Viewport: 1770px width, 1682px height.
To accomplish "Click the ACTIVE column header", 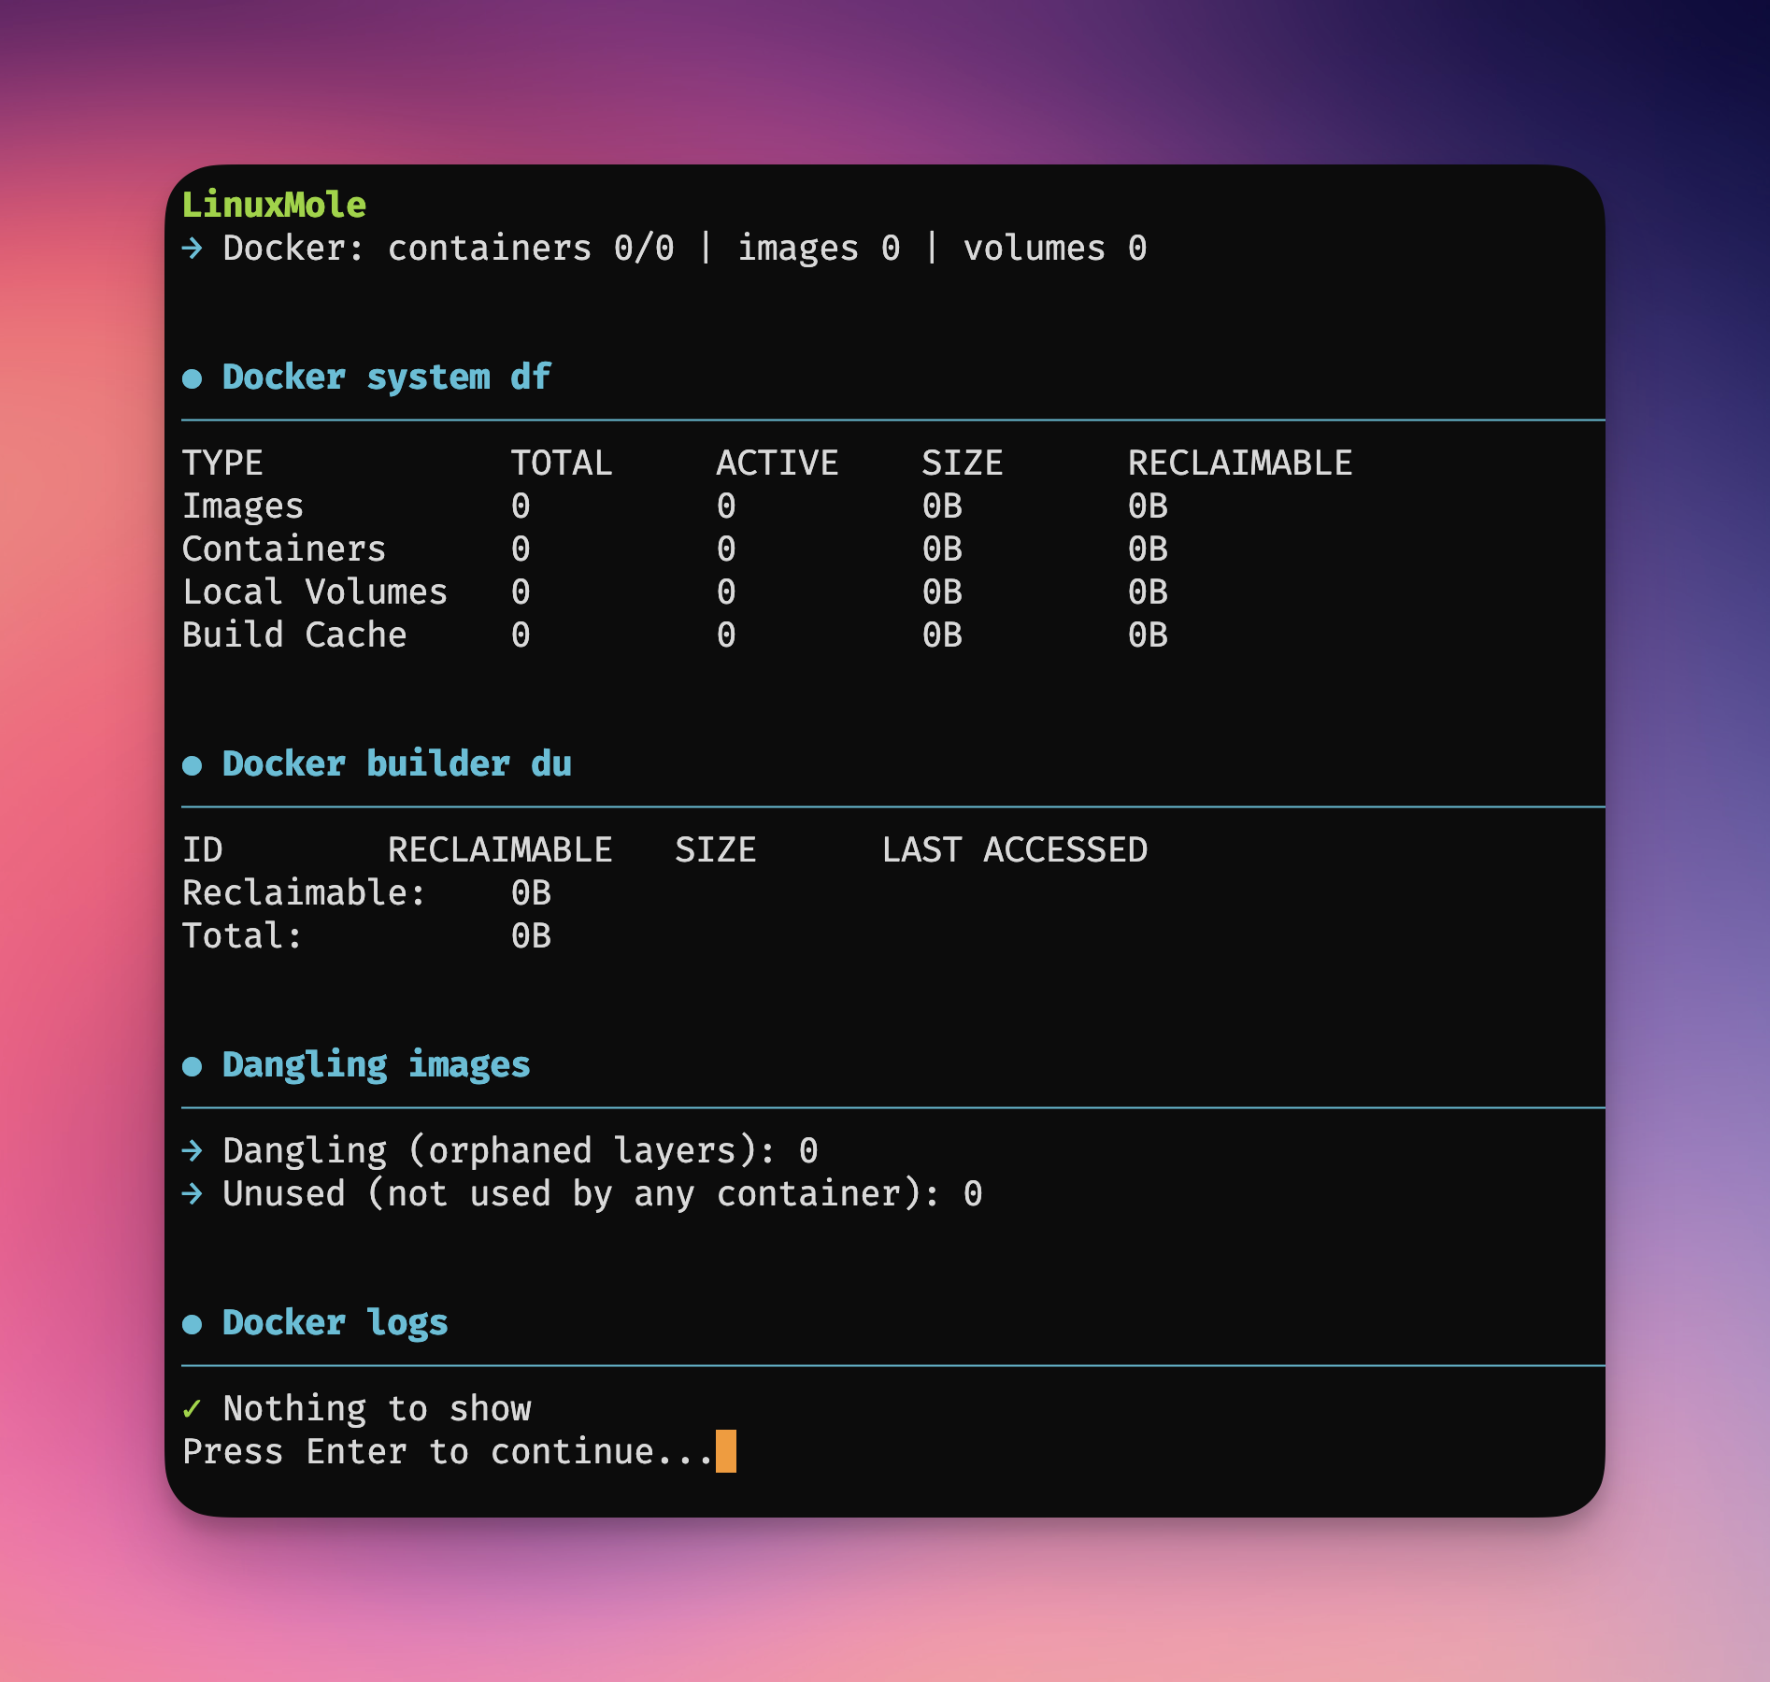I will (x=778, y=463).
